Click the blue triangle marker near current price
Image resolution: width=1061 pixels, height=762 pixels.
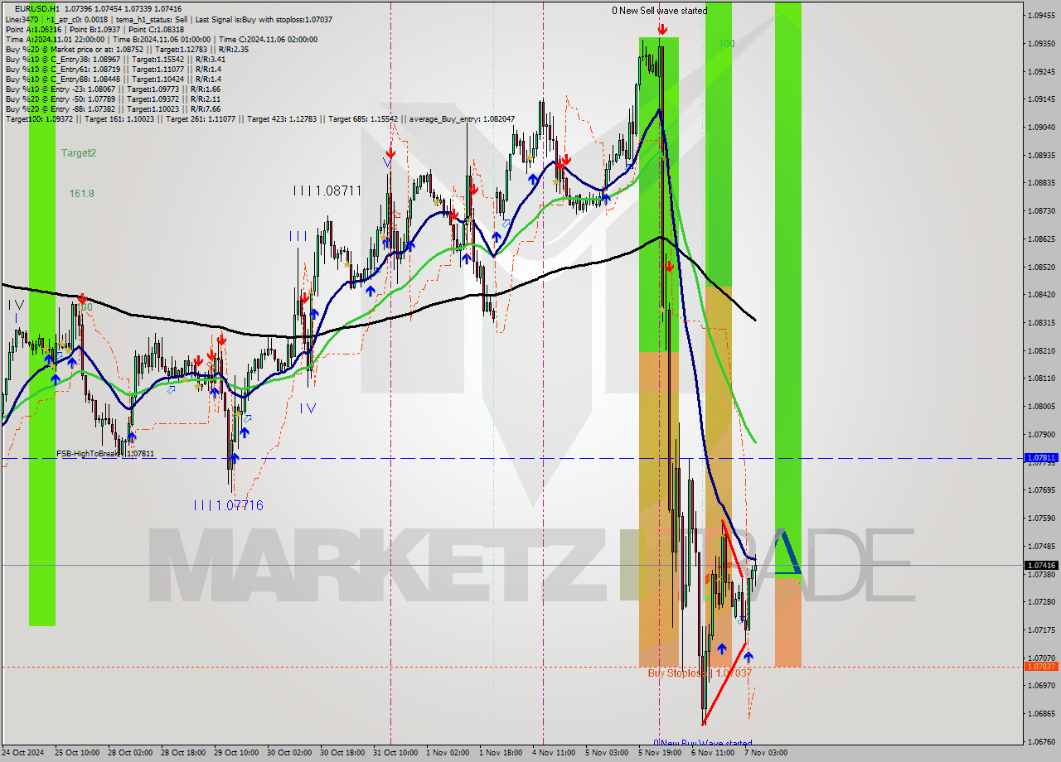[787, 552]
